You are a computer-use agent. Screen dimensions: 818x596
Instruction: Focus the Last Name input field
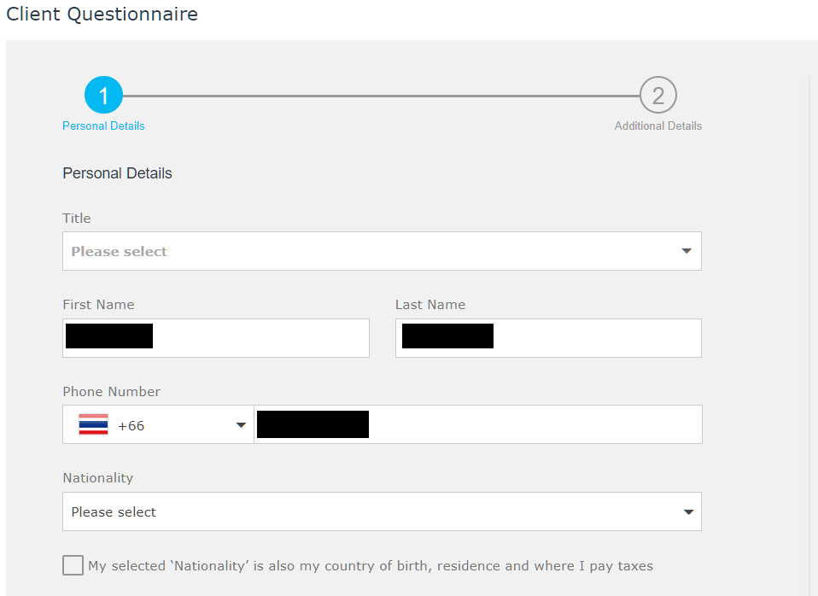pyautogui.click(x=548, y=338)
